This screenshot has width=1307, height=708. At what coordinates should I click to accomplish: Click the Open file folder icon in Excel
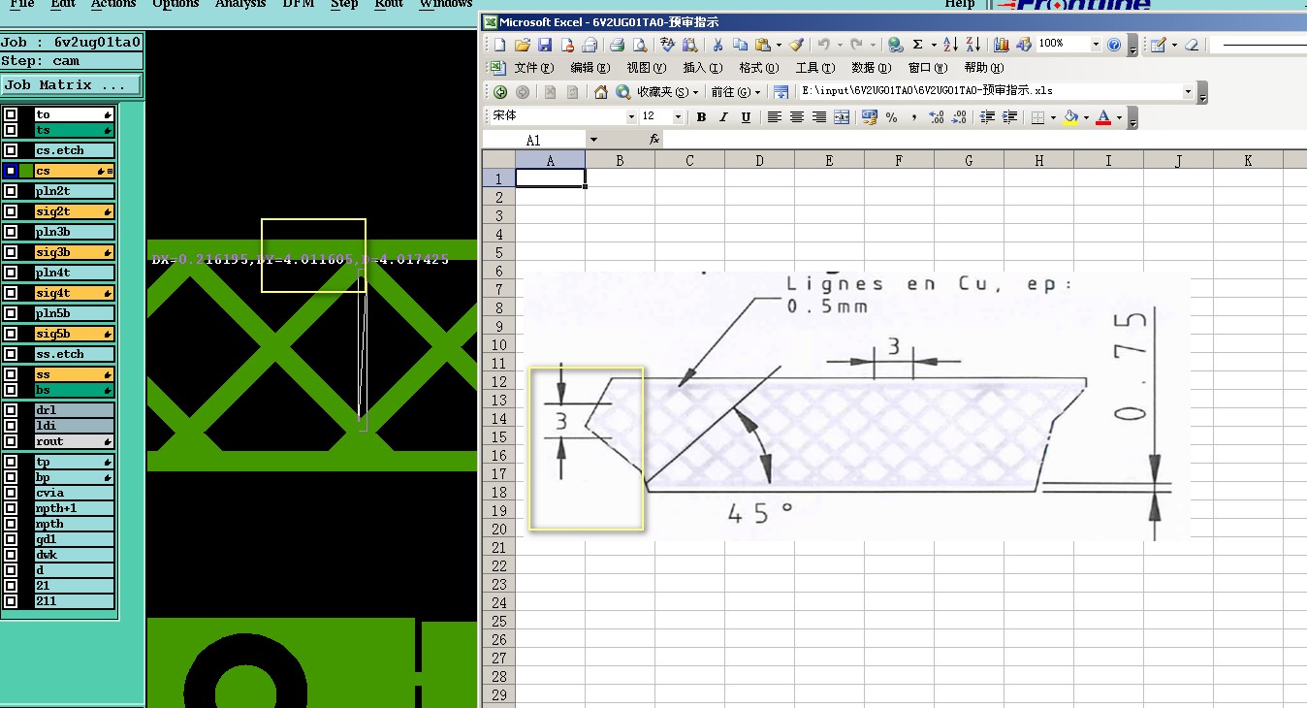(x=522, y=45)
